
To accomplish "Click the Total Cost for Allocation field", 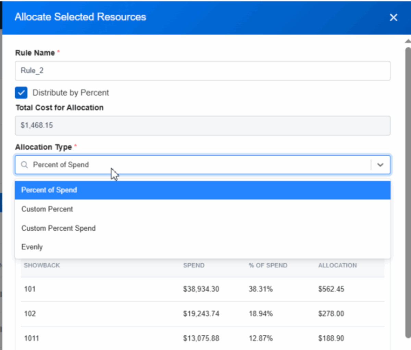I will point(202,125).
